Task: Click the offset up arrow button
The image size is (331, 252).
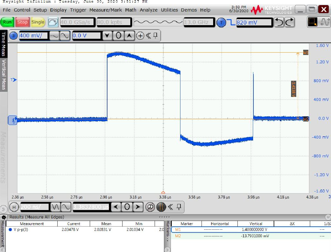Action: [x=129, y=36]
